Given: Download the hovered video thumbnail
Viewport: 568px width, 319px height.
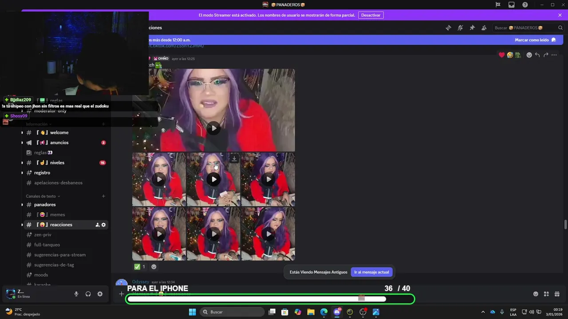Looking at the screenshot, I should click(x=234, y=158).
